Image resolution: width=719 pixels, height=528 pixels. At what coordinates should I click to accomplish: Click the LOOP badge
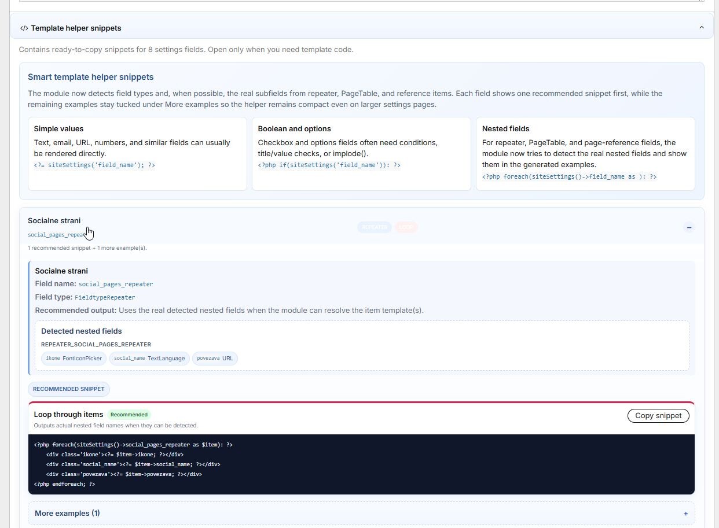pyautogui.click(x=406, y=227)
